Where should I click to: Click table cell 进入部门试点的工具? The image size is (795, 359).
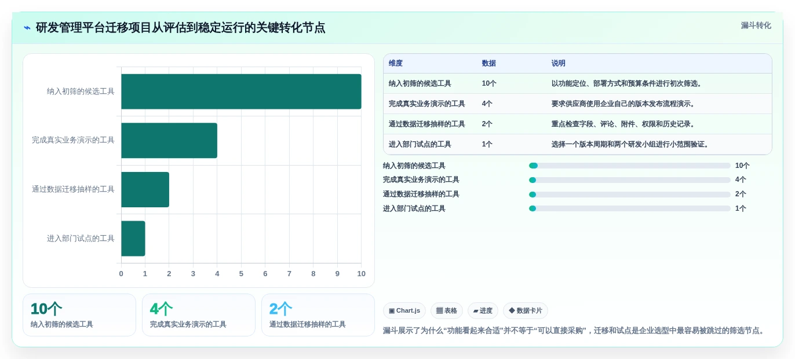pos(420,144)
